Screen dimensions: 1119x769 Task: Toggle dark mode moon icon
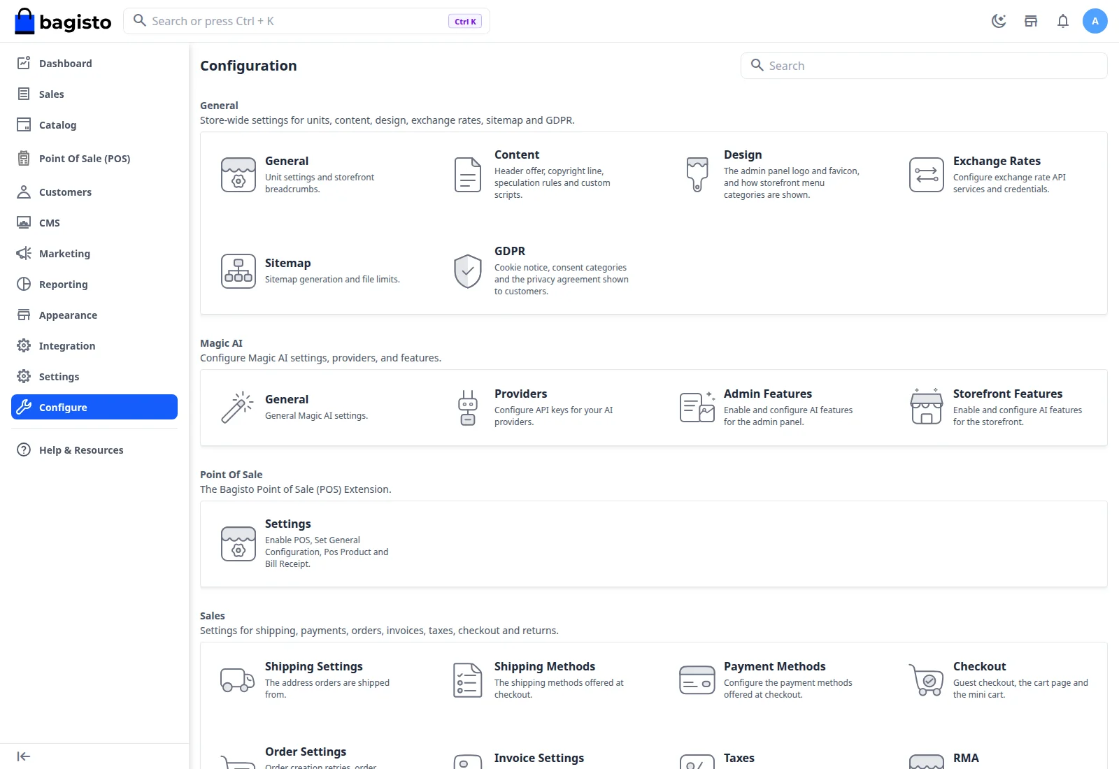point(999,21)
